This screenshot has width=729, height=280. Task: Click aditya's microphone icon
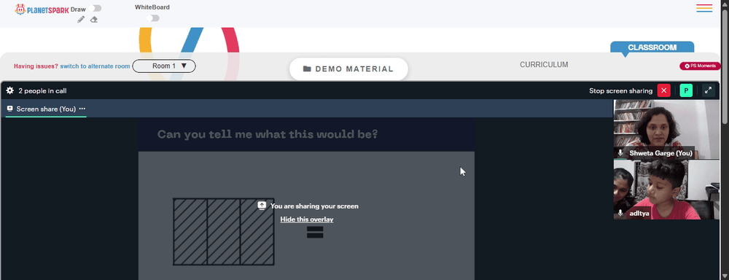coord(620,213)
